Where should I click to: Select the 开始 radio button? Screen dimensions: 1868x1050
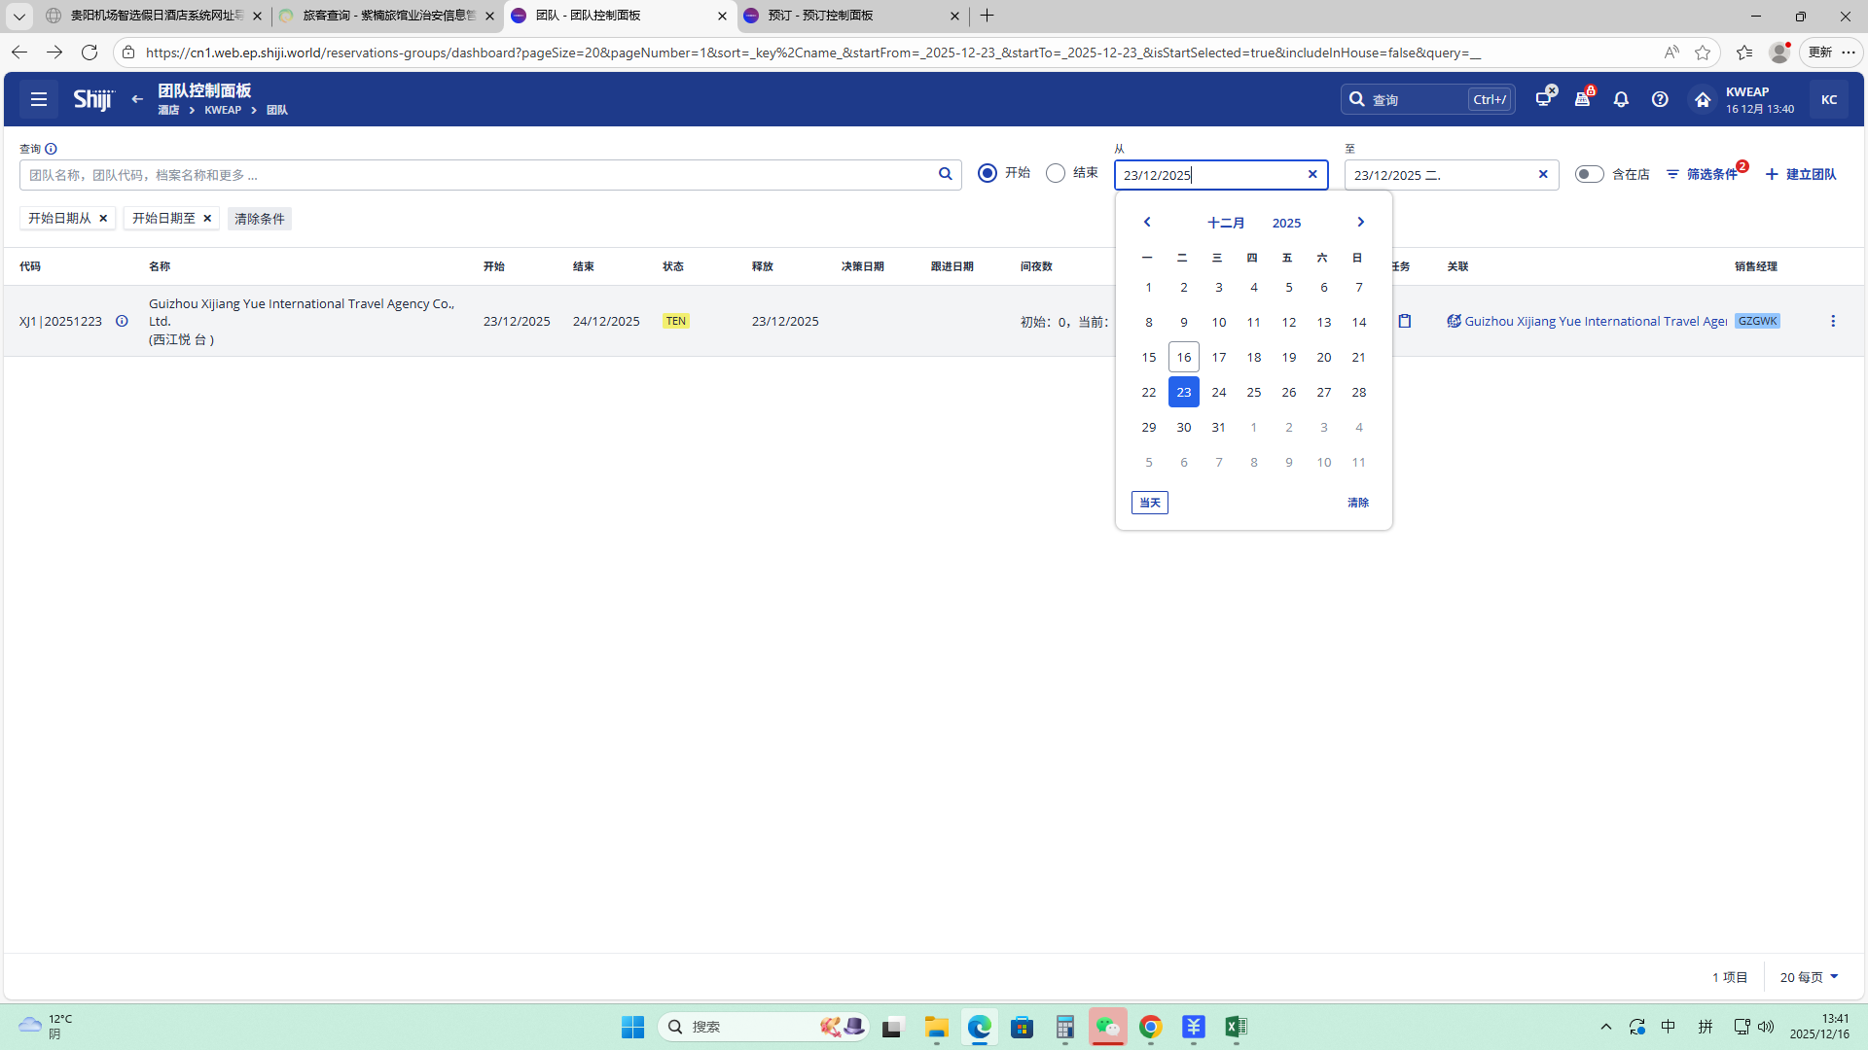coord(988,173)
